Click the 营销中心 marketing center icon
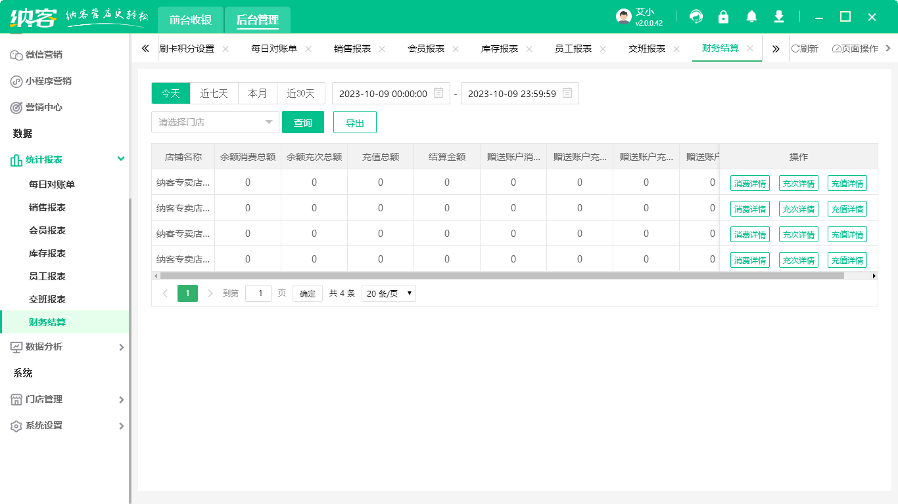This screenshot has height=504, width=898. click(16, 107)
